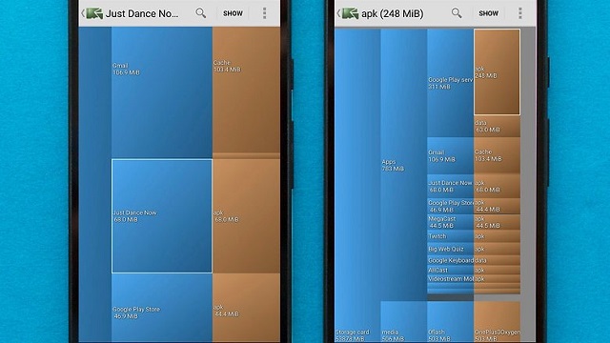This screenshot has height=343, width=610.
Task: Tap SHOW button on the left phone
Action: point(233,13)
